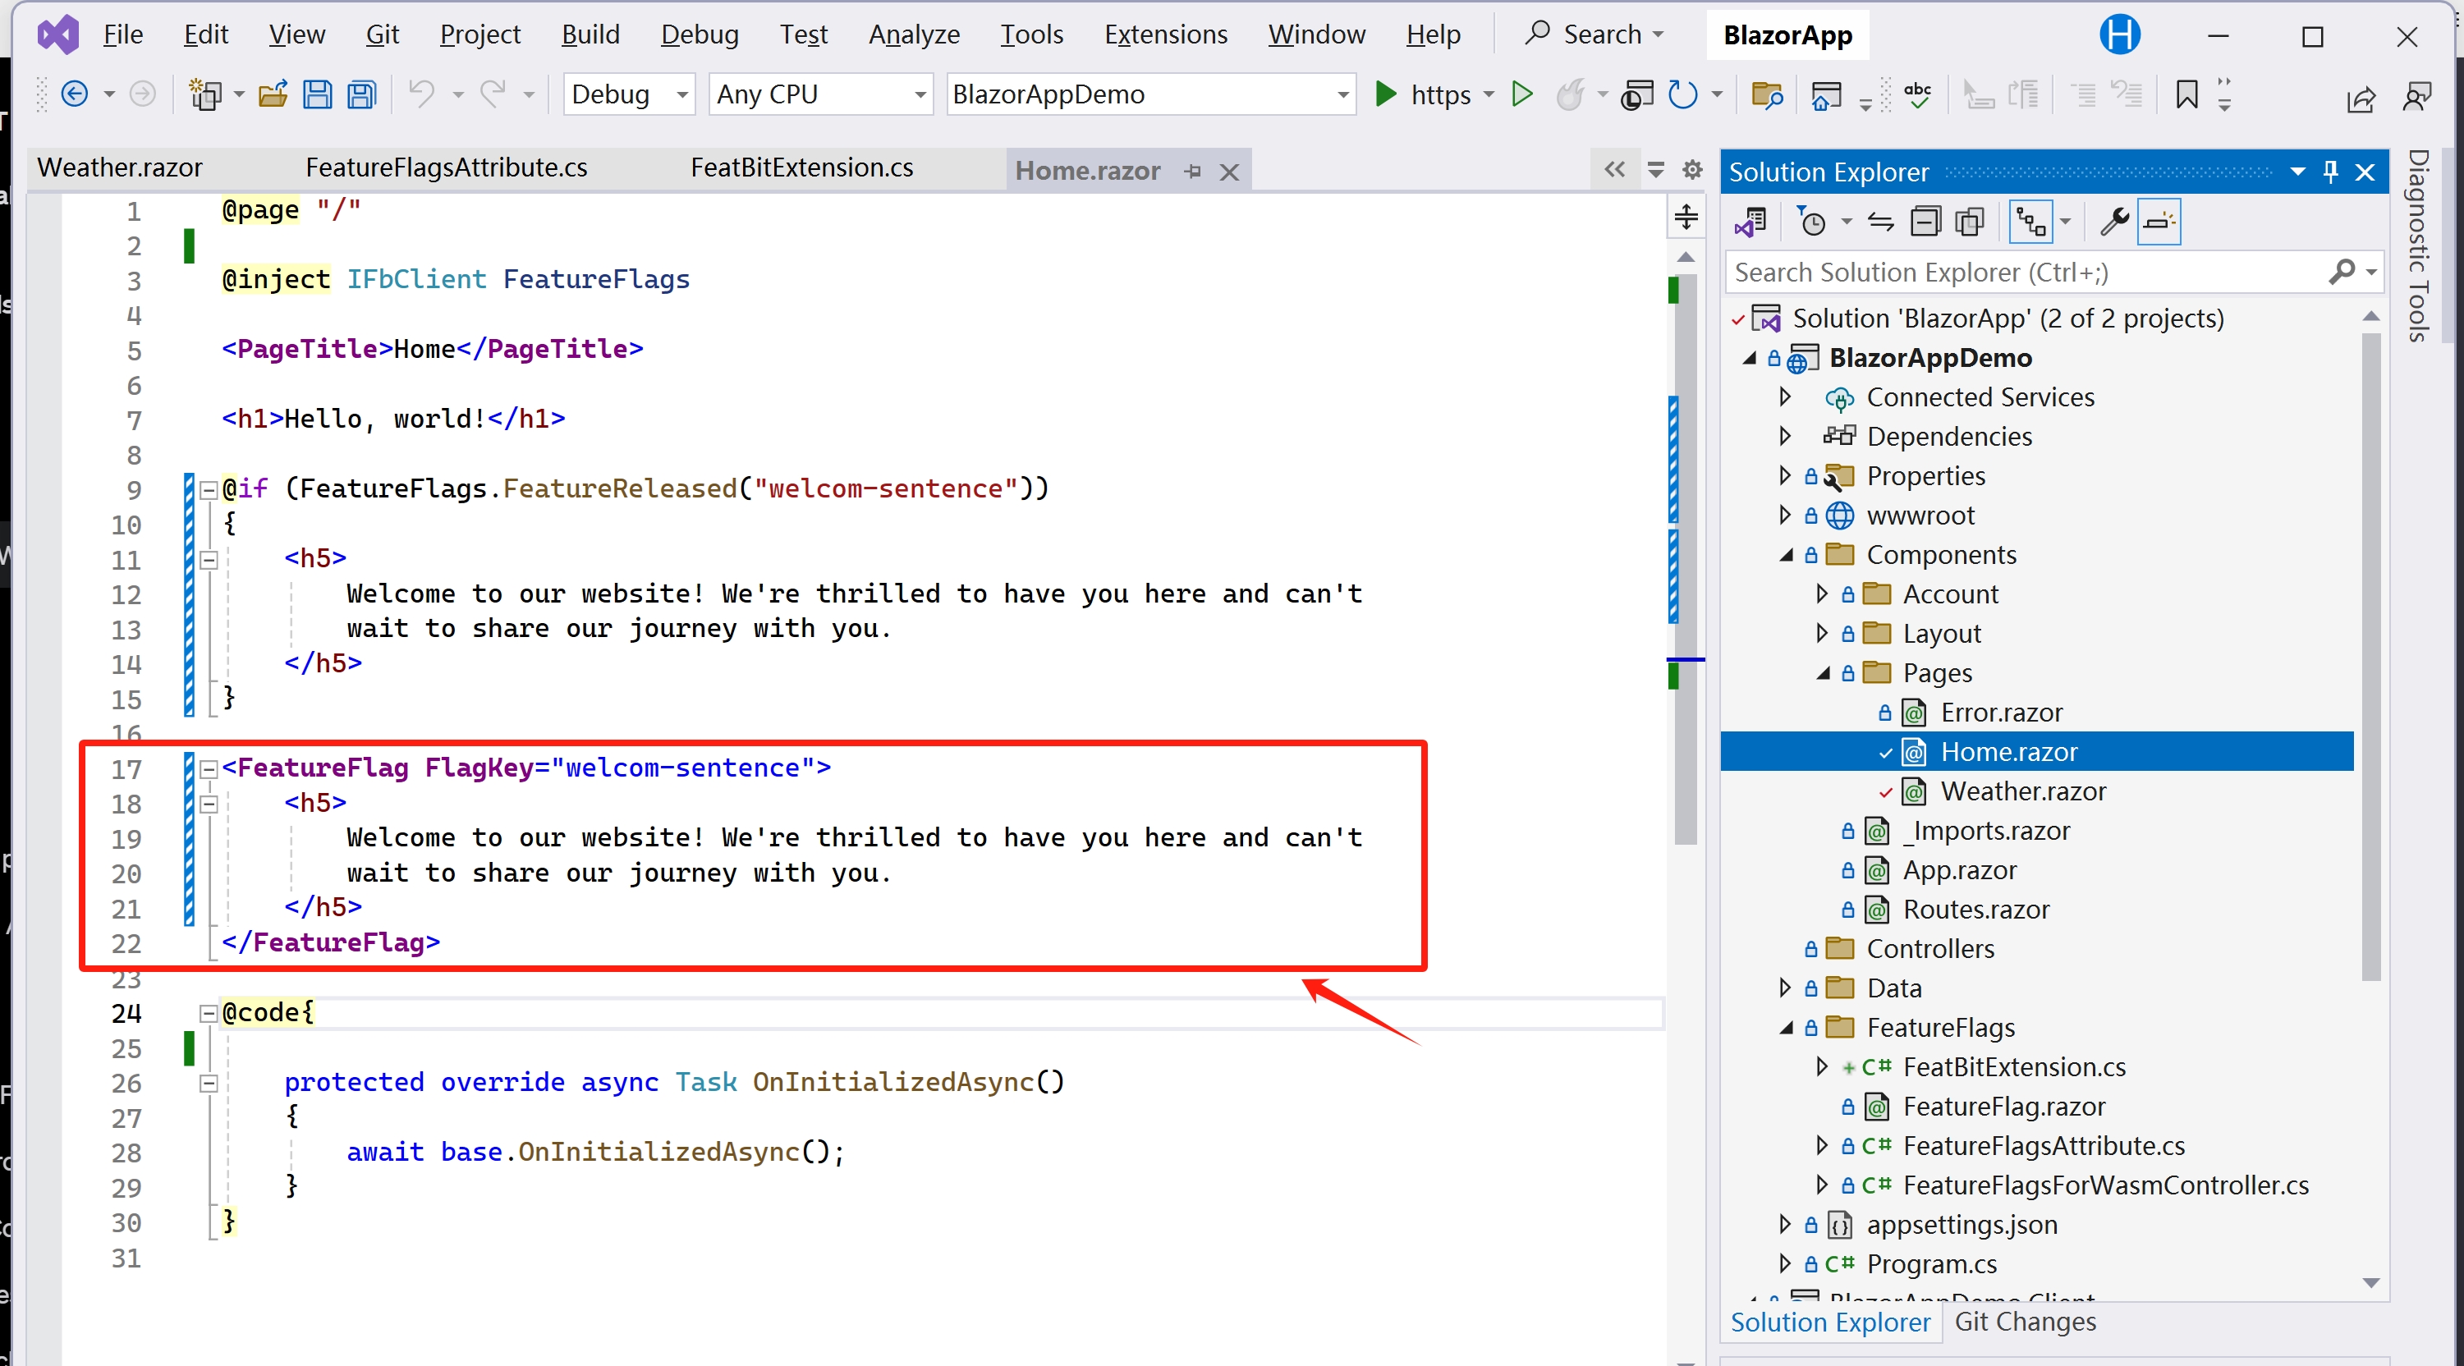Save the current file with Save icon
Viewport: 2464px width, 1366px height.
pyautogui.click(x=318, y=94)
